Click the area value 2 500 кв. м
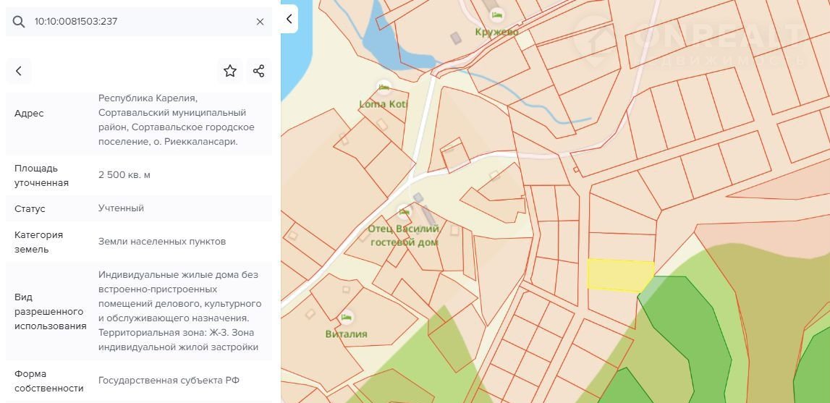This screenshot has height=403, width=830. (x=124, y=175)
